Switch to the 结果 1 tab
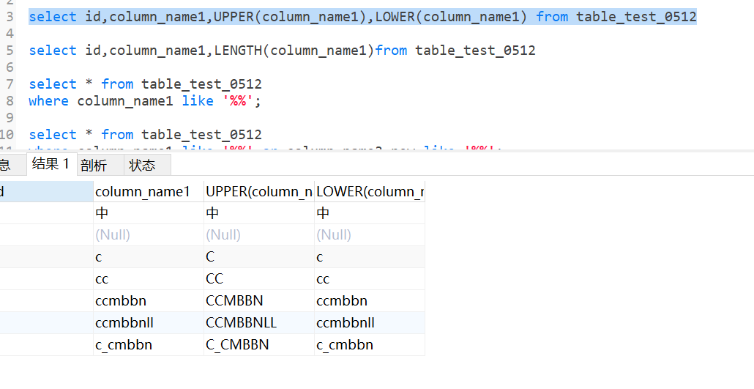 coord(51,164)
